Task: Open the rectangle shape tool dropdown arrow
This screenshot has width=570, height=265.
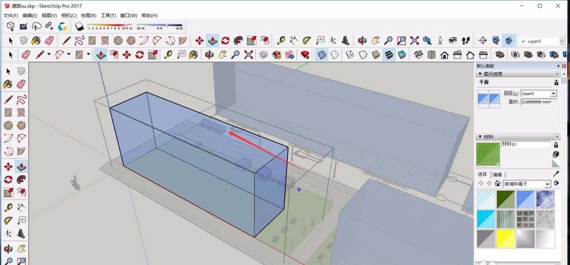Action: tap(88, 55)
